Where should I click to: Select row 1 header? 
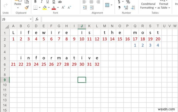pyautogui.click(x=5, y=33)
